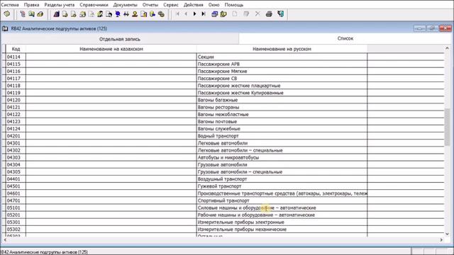Click the Код column header
Viewport: 454px width, 255px height.
coord(16,49)
